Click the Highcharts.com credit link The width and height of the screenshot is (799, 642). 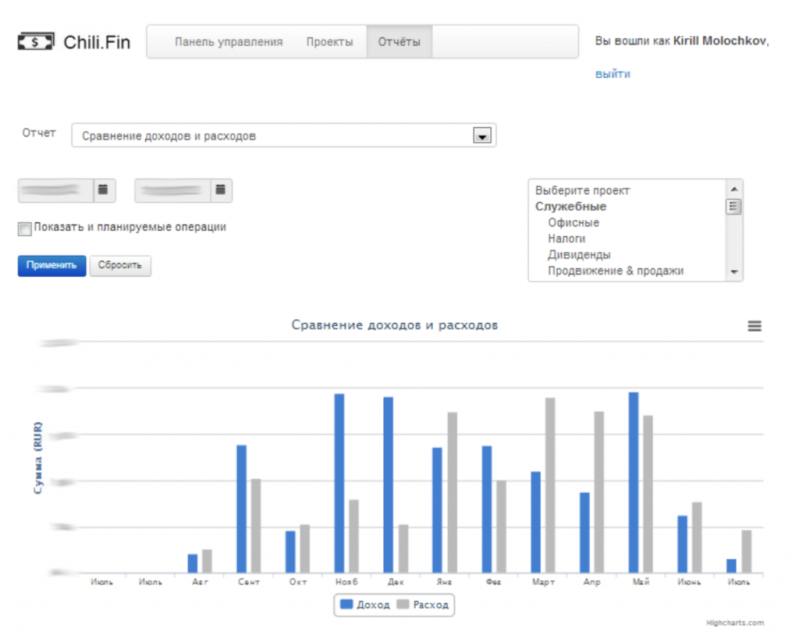(x=735, y=622)
